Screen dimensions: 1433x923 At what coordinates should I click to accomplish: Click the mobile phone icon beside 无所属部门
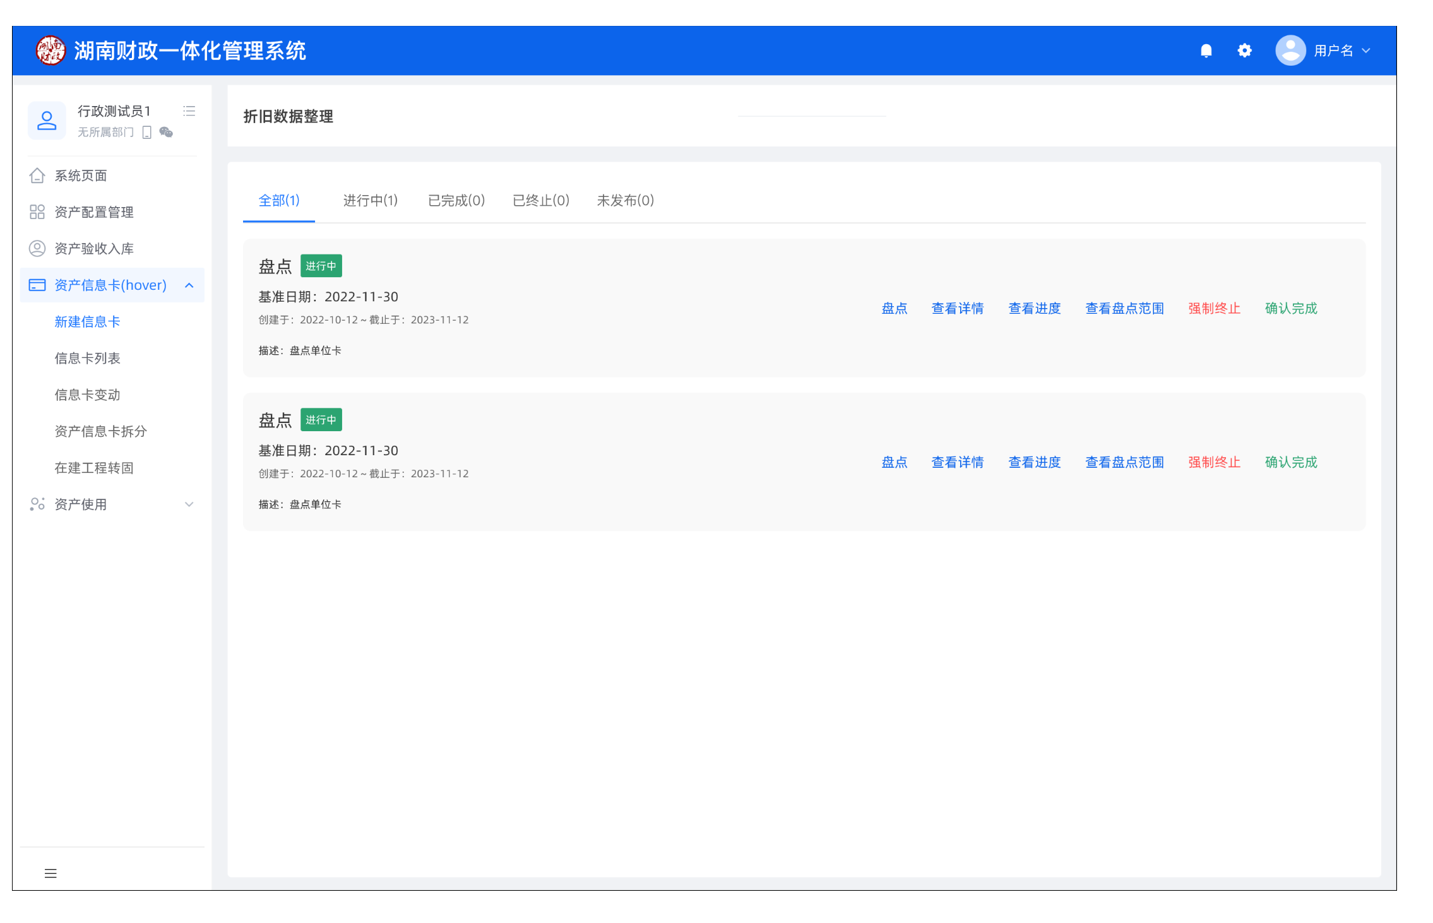pos(147,132)
